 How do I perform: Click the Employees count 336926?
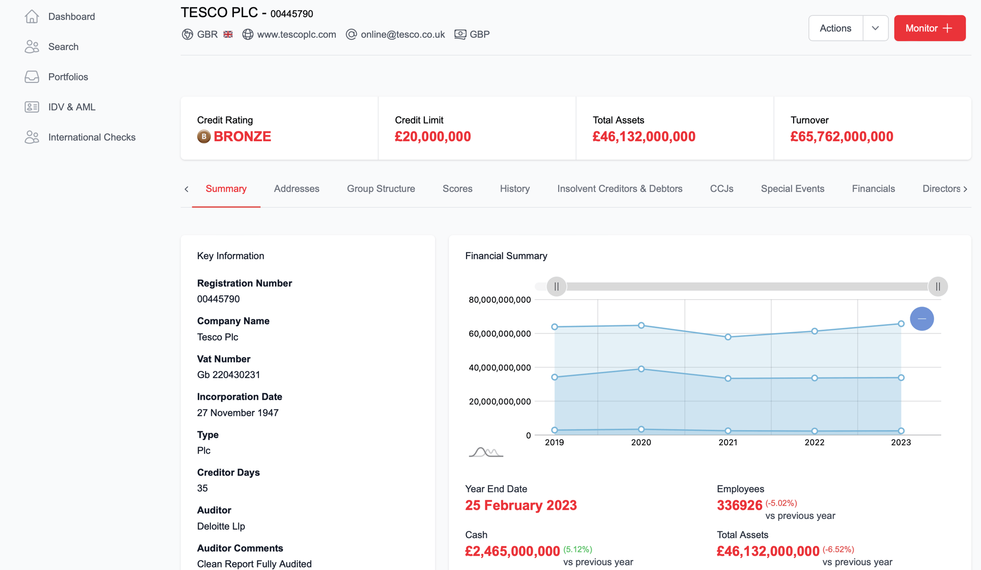[x=740, y=506]
